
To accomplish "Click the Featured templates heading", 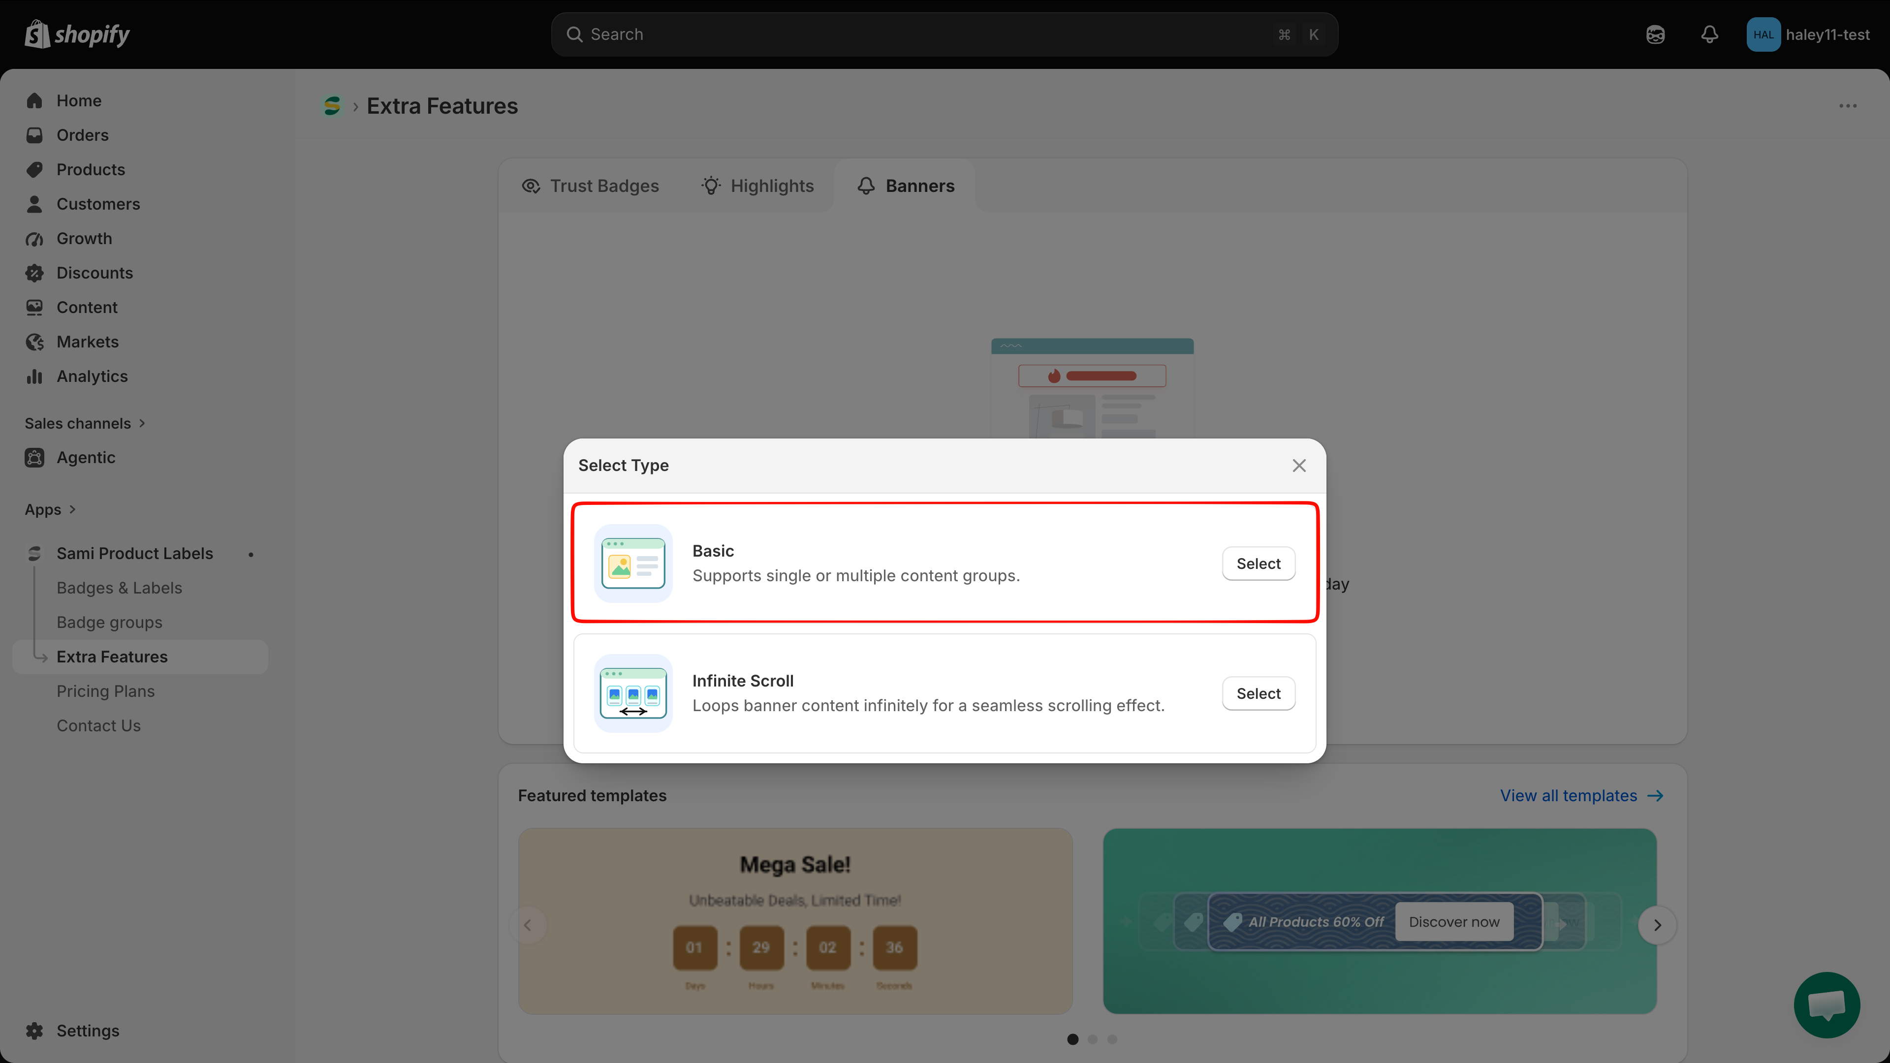I will click(592, 796).
